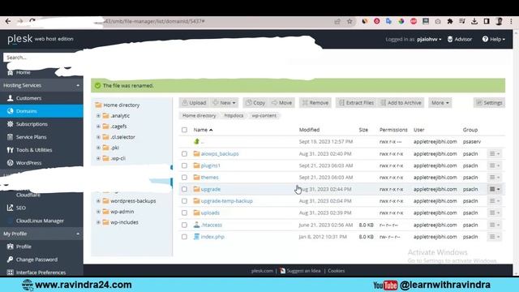Open the index.php file
This screenshot has height=292, width=519.
click(212, 237)
